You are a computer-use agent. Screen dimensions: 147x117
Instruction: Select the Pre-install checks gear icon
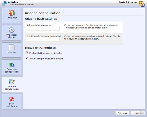click(11, 30)
